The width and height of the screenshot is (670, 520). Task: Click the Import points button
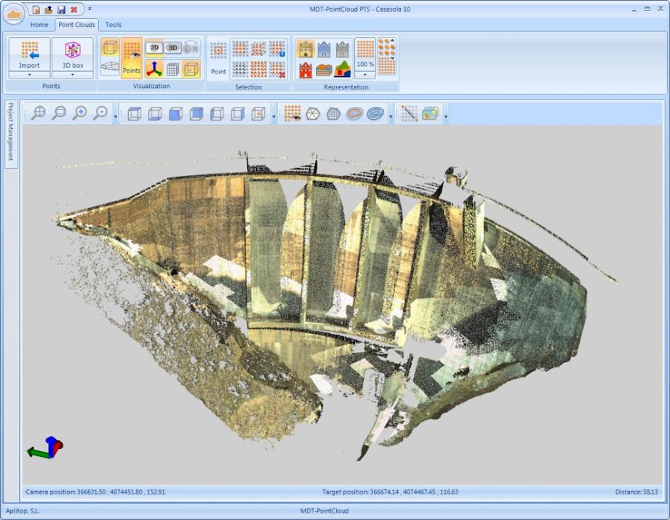30,54
